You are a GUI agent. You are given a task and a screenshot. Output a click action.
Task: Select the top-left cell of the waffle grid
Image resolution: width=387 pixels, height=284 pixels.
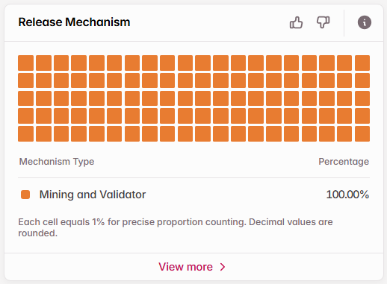point(25,63)
